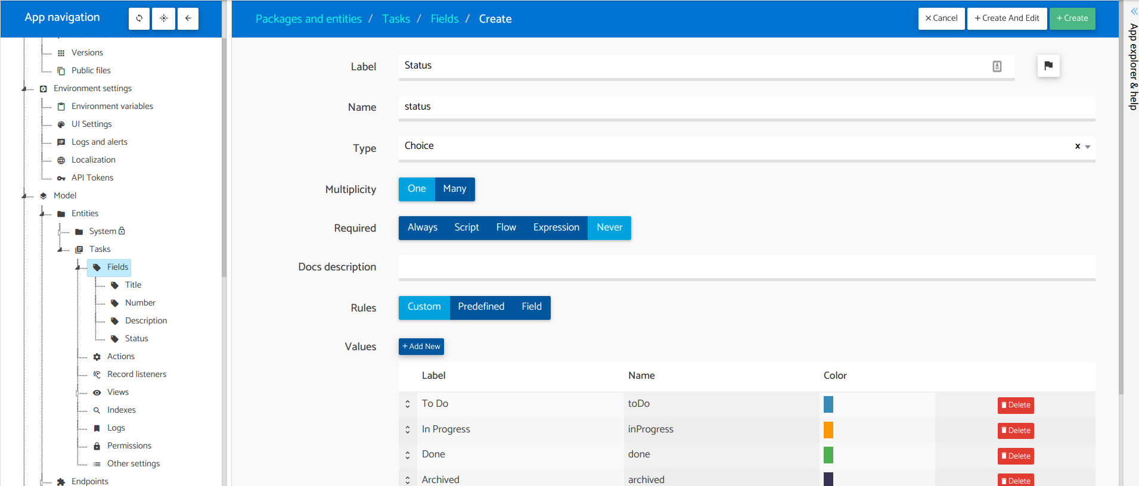The width and height of the screenshot is (1139, 486).
Task: Click the green color swatch for Done
Action: point(828,455)
